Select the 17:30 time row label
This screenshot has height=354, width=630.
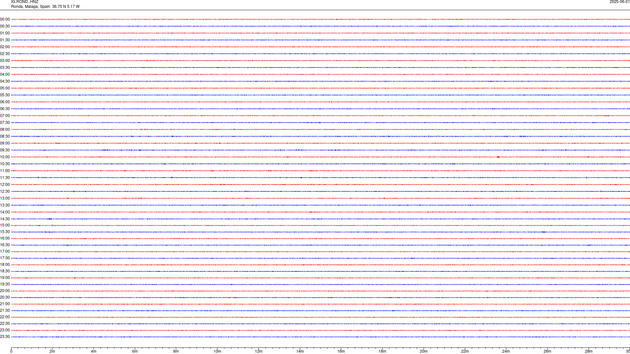click(x=5, y=258)
